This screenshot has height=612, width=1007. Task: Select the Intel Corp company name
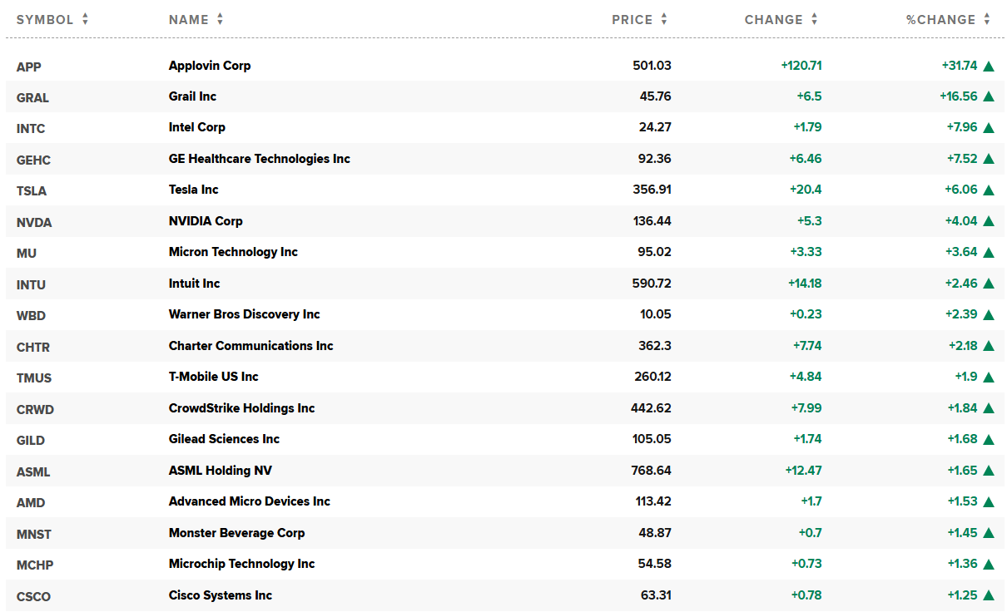(x=197, y=127)
